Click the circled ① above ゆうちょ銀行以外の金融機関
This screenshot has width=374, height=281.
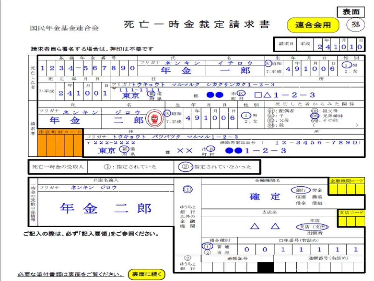click(x=188, y=189)
